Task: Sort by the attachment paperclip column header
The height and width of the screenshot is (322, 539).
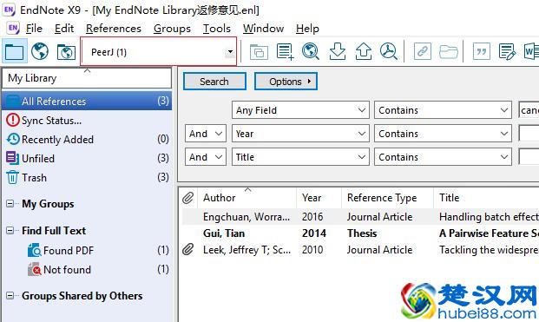Action: pos(188,198)
